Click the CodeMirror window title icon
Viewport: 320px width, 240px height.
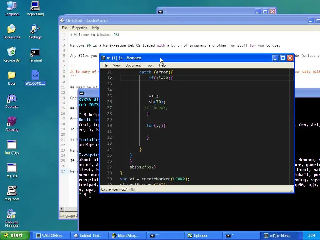point(62,20)
